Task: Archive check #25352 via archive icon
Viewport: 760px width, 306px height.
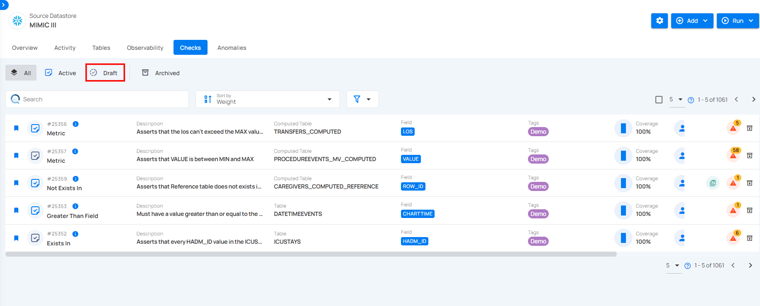Action: 750,238
